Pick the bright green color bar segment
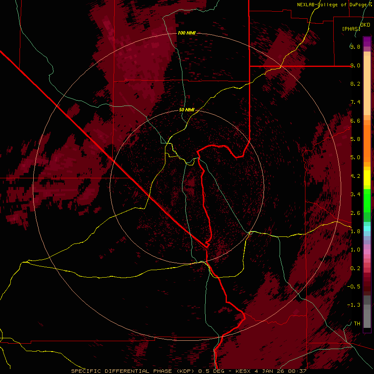Image resolution: width=374 pixels, height=374 pixels. point(367,201)
